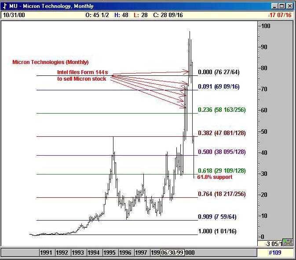Click the 0.500 (38 095/128) retracement label
296x260 pixels.
coord(222,152)
